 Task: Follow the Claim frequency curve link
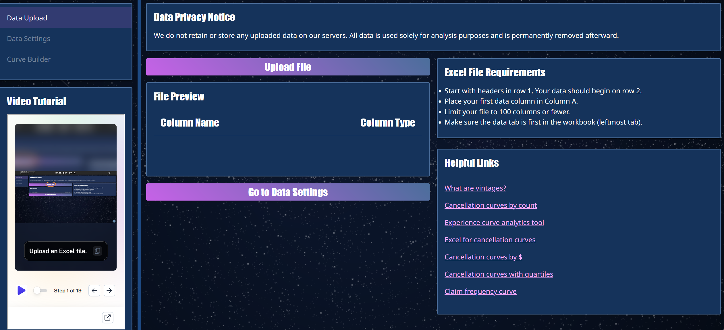480,291
